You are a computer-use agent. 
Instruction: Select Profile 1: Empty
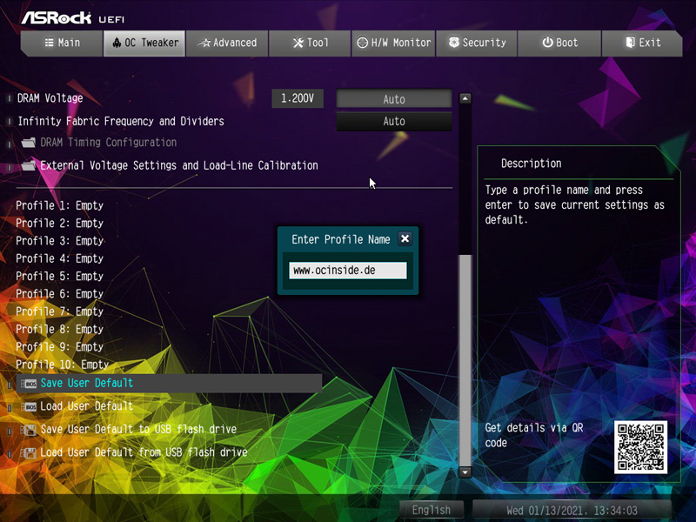tap(59, 205)
